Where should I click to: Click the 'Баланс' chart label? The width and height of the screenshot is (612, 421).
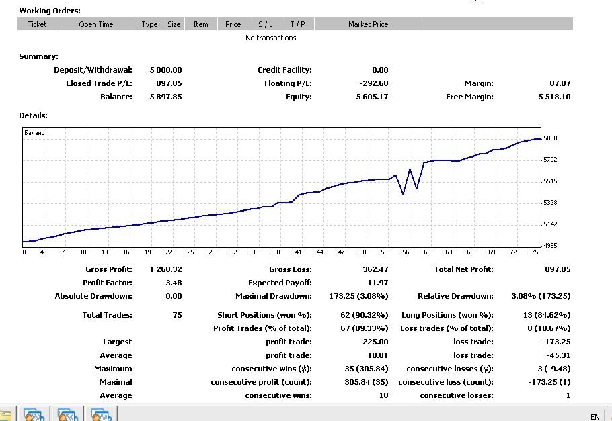(34, 133)
